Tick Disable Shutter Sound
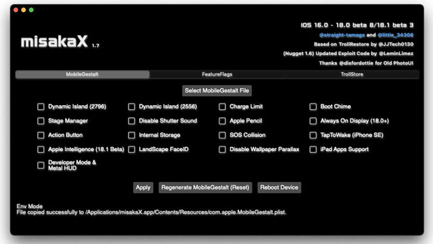Screen dimensions: 433x244 [x=131, y=121]
